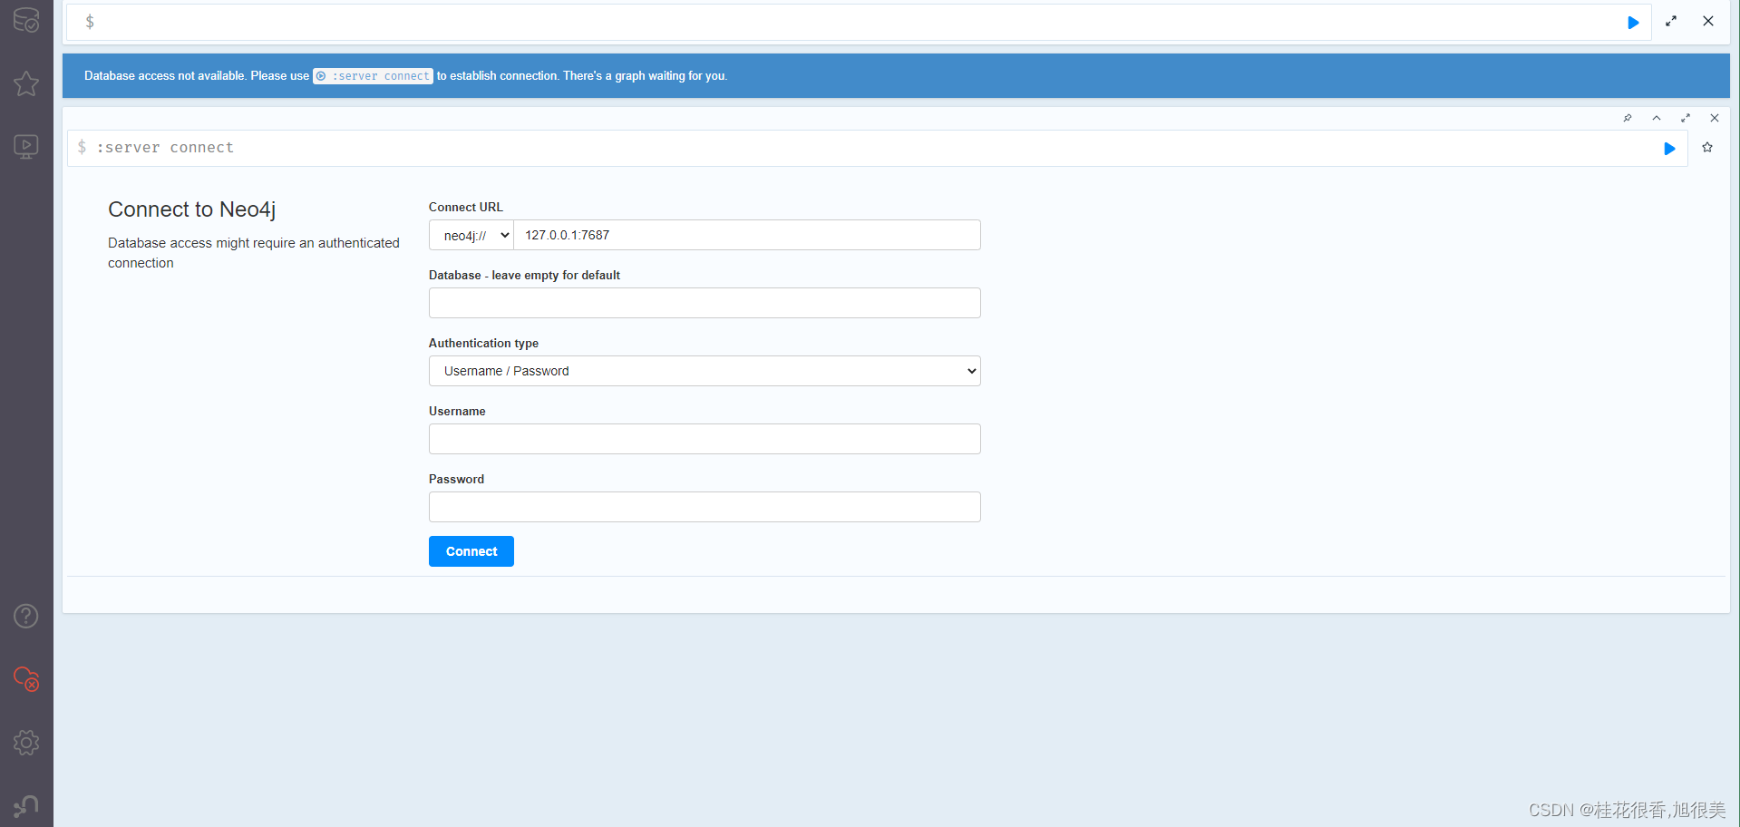Viewport: 1740px width, 827px height.
Task: Open the About Neo4j icon at sidebar bottom
Action: tap(26, 805)
